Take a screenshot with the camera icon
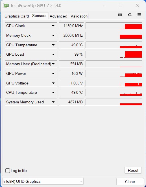Screen dimensions: 146x187 [x=120, y=15]
